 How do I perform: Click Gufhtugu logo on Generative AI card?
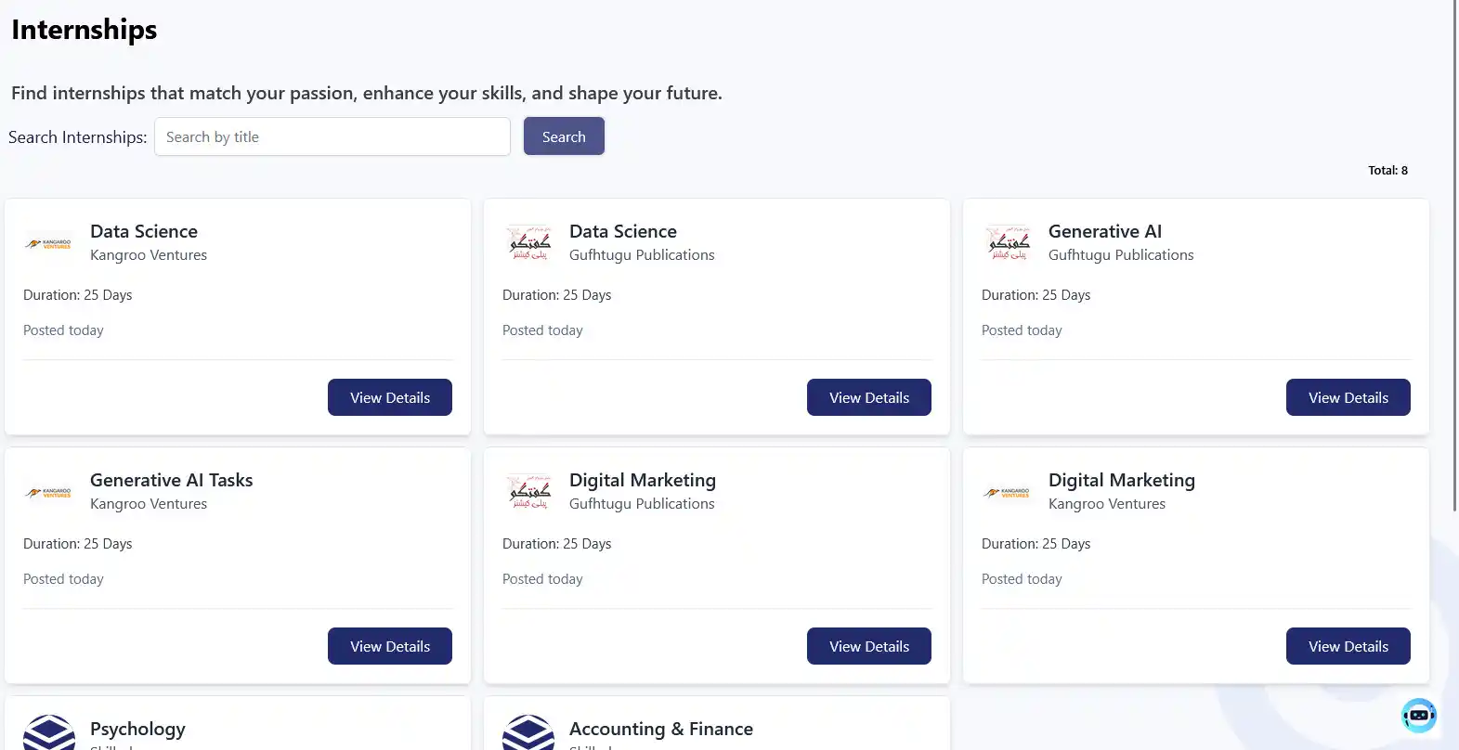click(1008, 243)
